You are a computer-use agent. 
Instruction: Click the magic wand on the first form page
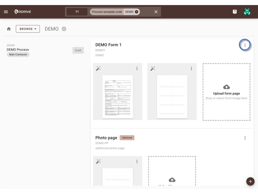(99, 68)
